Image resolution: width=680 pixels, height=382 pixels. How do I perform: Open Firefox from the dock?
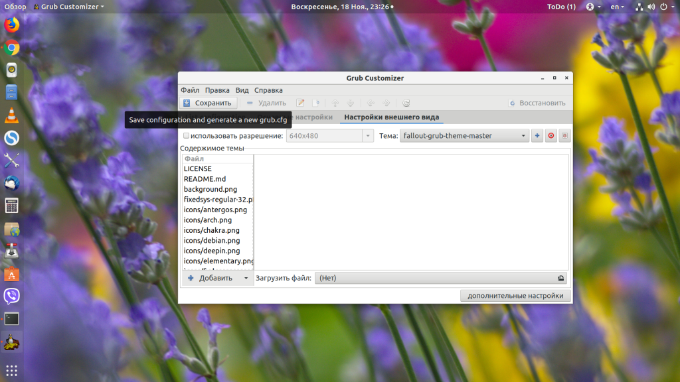coord(11,25)
